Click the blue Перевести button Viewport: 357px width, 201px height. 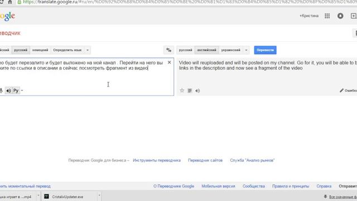pyautogui.click(x=266, y=50)
